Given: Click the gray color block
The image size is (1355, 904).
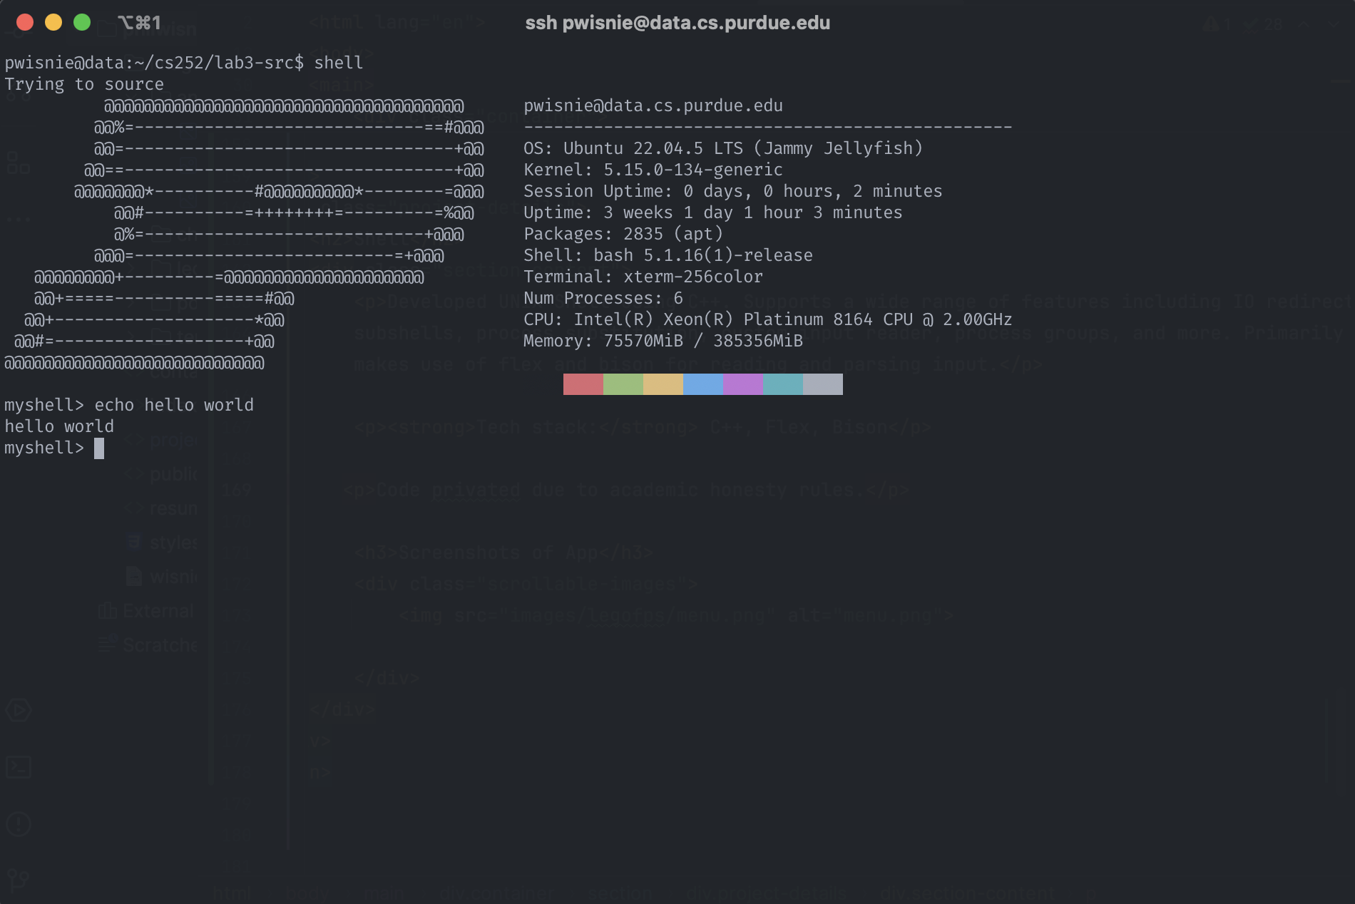Looking at the screenshot, I should click(823, 384).
